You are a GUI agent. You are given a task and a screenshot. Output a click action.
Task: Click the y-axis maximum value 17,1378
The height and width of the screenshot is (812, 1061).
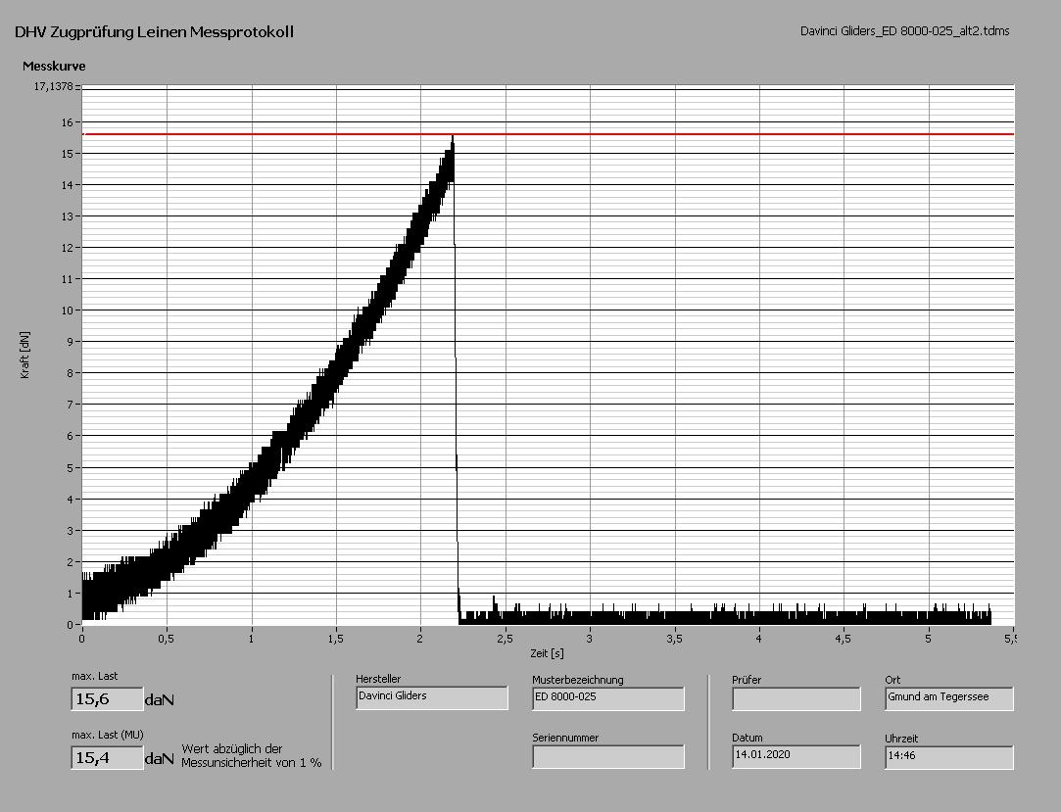[x=54, y=86]
